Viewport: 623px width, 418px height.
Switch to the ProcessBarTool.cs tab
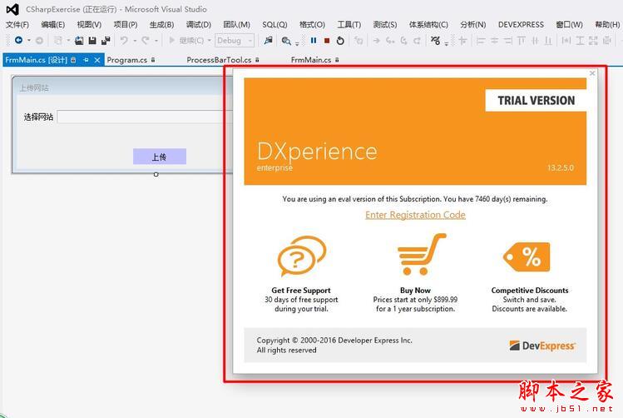[219, 60]
